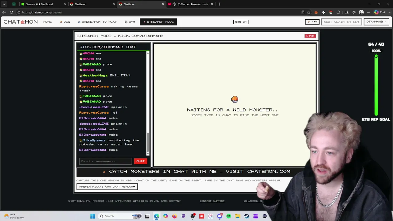Focus the Send a message input
Viewport: 393px width, 221px height.
point(106,161)
